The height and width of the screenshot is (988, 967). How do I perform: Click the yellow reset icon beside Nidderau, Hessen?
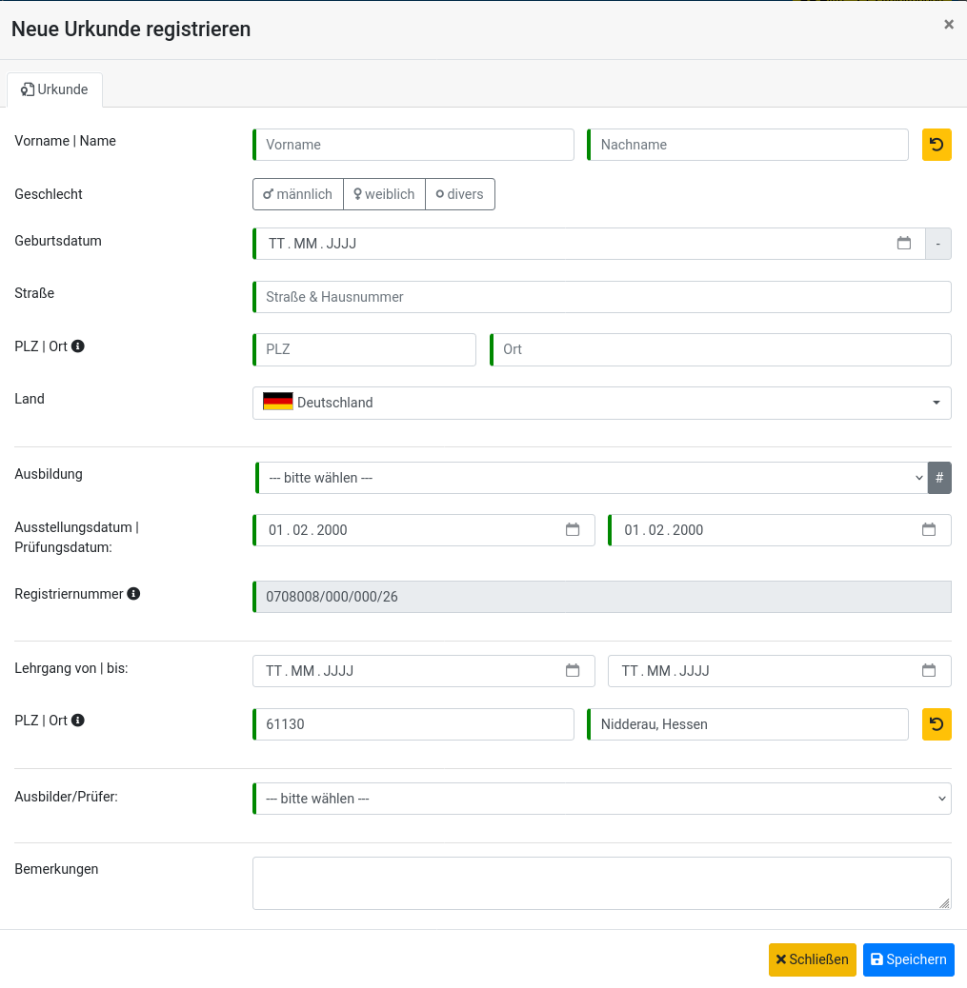937,724
